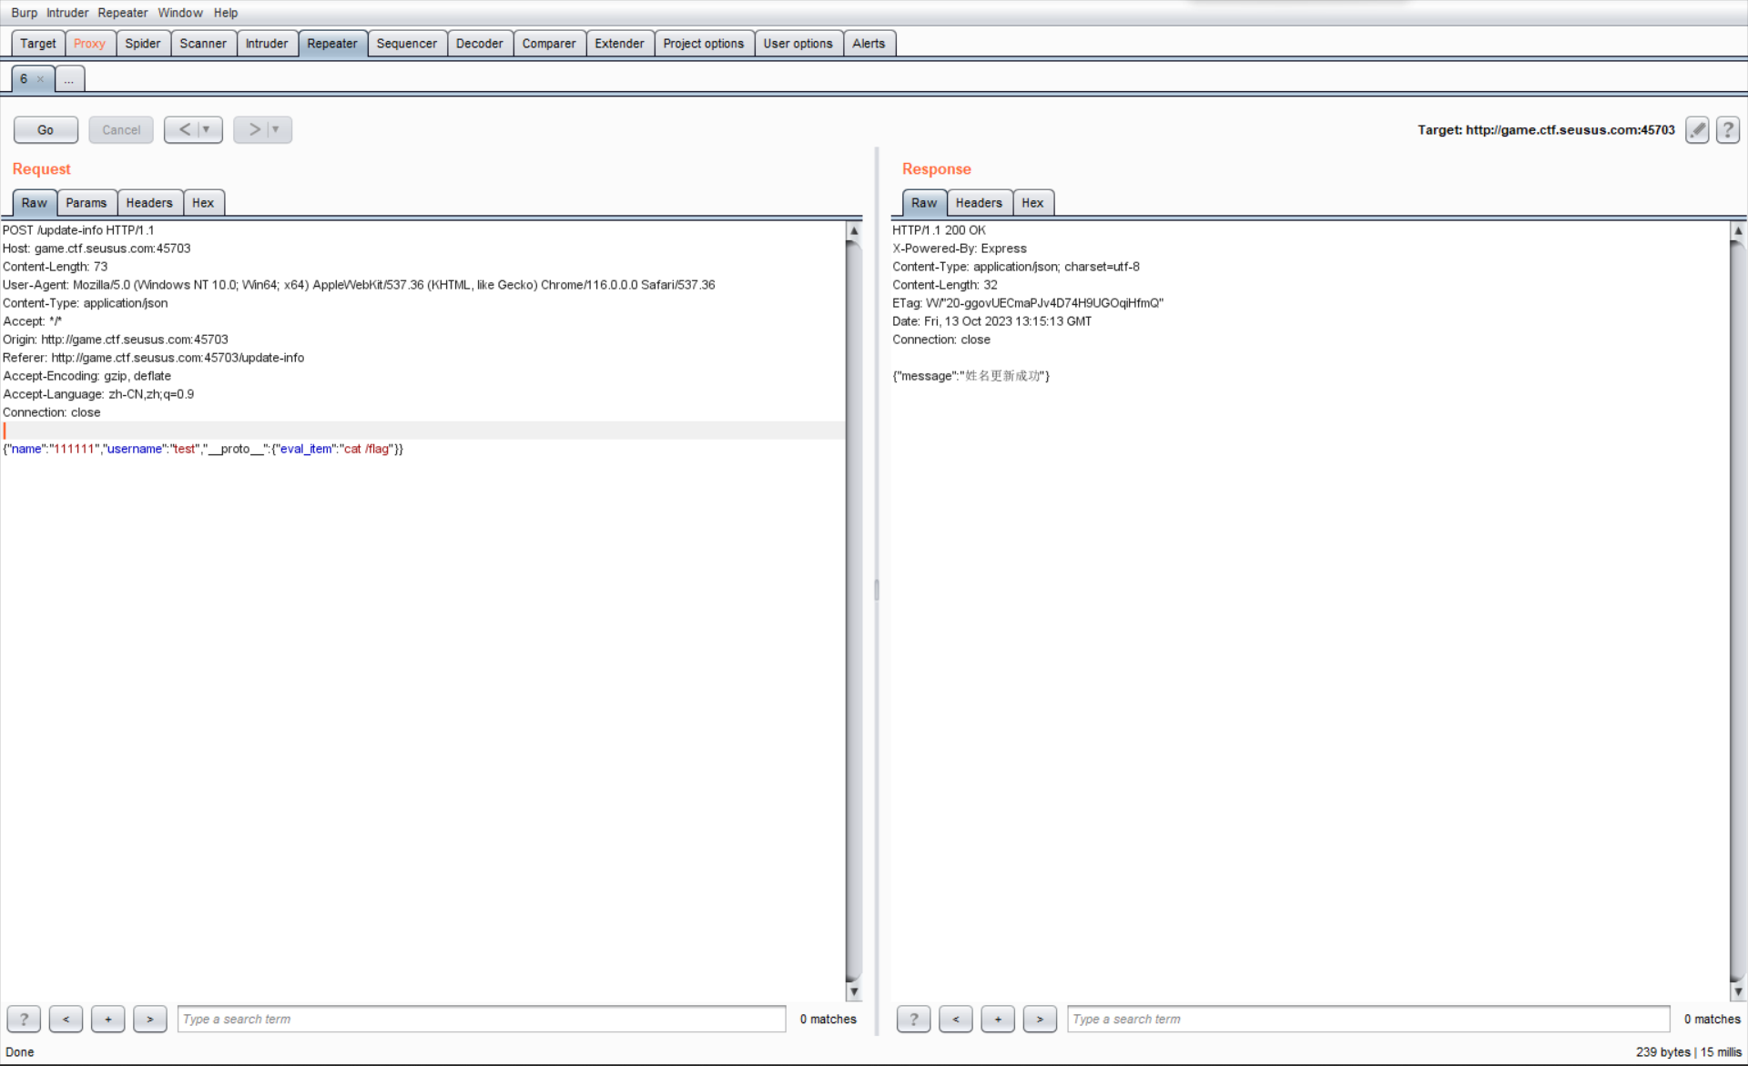Screen dimensions: 1748x1066
Task: Go to next match in response search
Action: pos(1040,1019)
